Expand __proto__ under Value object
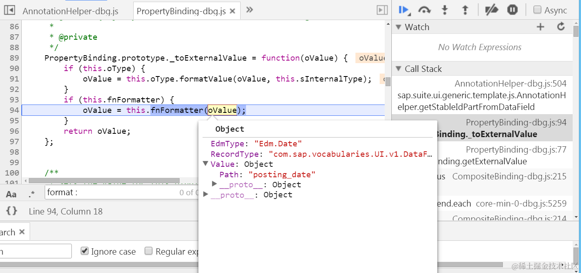Image resolution: width=581 pixels, height=273 pixels. (214, 184)
